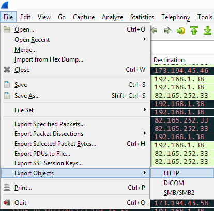The width and height of the screenshot is (214, 211).
Task: Click the Go to packet icon
Action: 181,31
